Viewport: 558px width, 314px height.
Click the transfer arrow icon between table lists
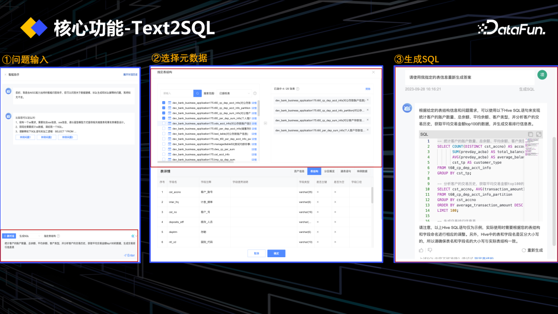(x=265, y=123)
